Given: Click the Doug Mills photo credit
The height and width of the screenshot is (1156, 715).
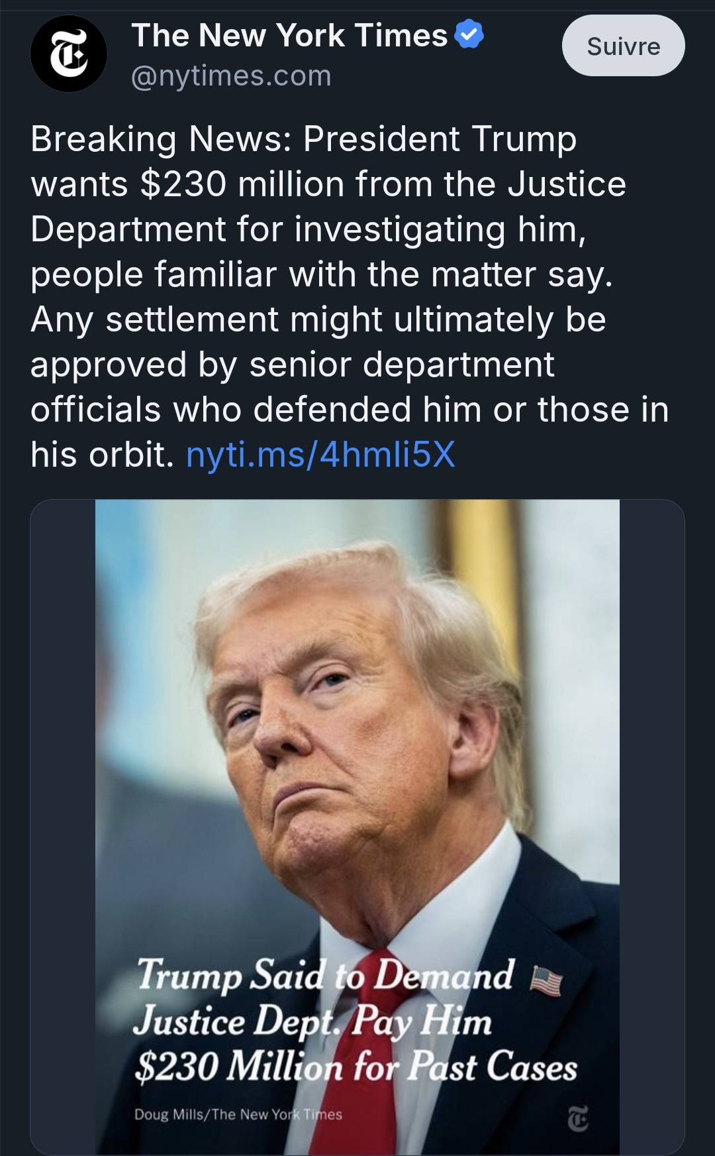Looking at the screenshot, I should (238, 1114).
